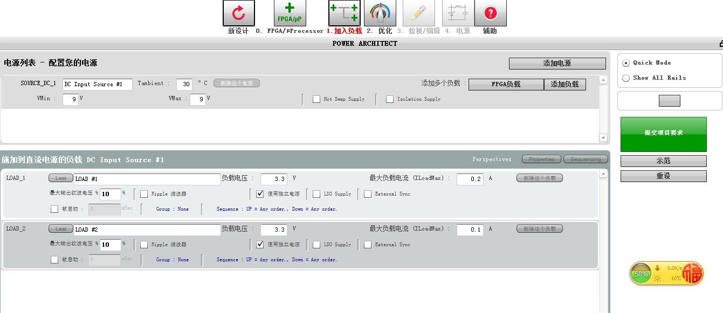Viewport: 723px width, 313px height.
Task: Edit the LOAD #1 name field
Action: coord(147,179)
